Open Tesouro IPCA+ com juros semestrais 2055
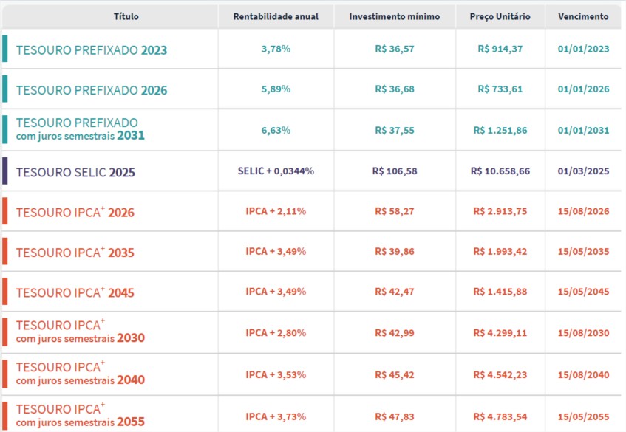This screenshot has height=432, width=626. point(81,415)
